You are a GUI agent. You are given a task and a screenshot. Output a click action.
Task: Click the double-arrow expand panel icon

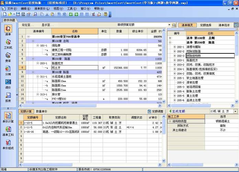(x=236, y=25)
